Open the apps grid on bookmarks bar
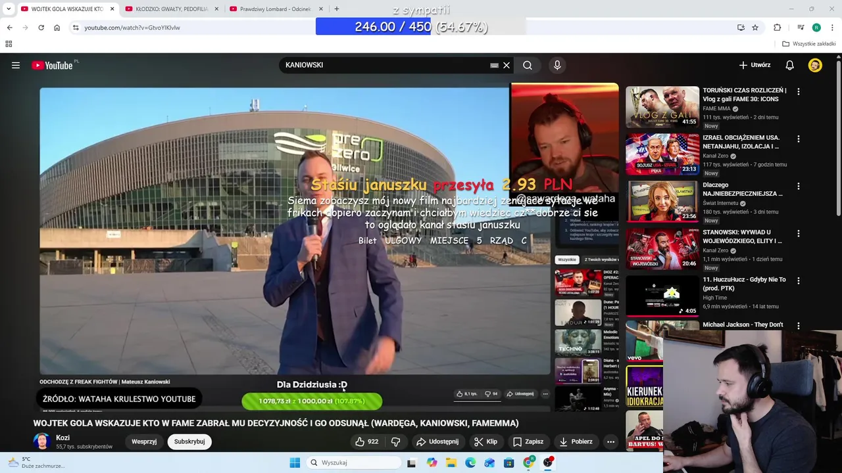 (9, 44)
